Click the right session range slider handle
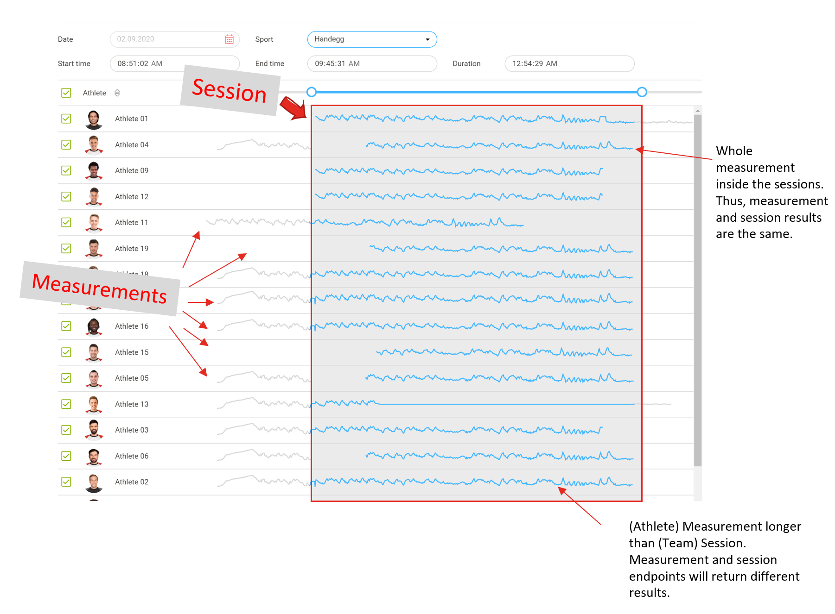This screenshot has height=614, width=835. tap(642, 92)
